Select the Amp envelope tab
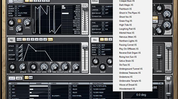This screenshot has width=178, height=99. tap(50, 39)
